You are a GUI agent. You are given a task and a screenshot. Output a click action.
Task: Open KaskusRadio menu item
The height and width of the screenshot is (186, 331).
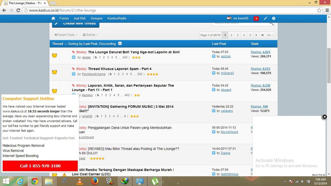point(117,18)
